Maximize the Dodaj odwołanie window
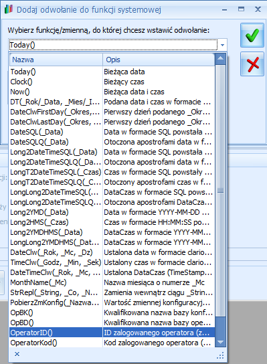 (x=241, y=9)
